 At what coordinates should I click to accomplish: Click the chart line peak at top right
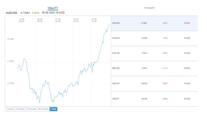pyautogui.click(x=109, y=24)
